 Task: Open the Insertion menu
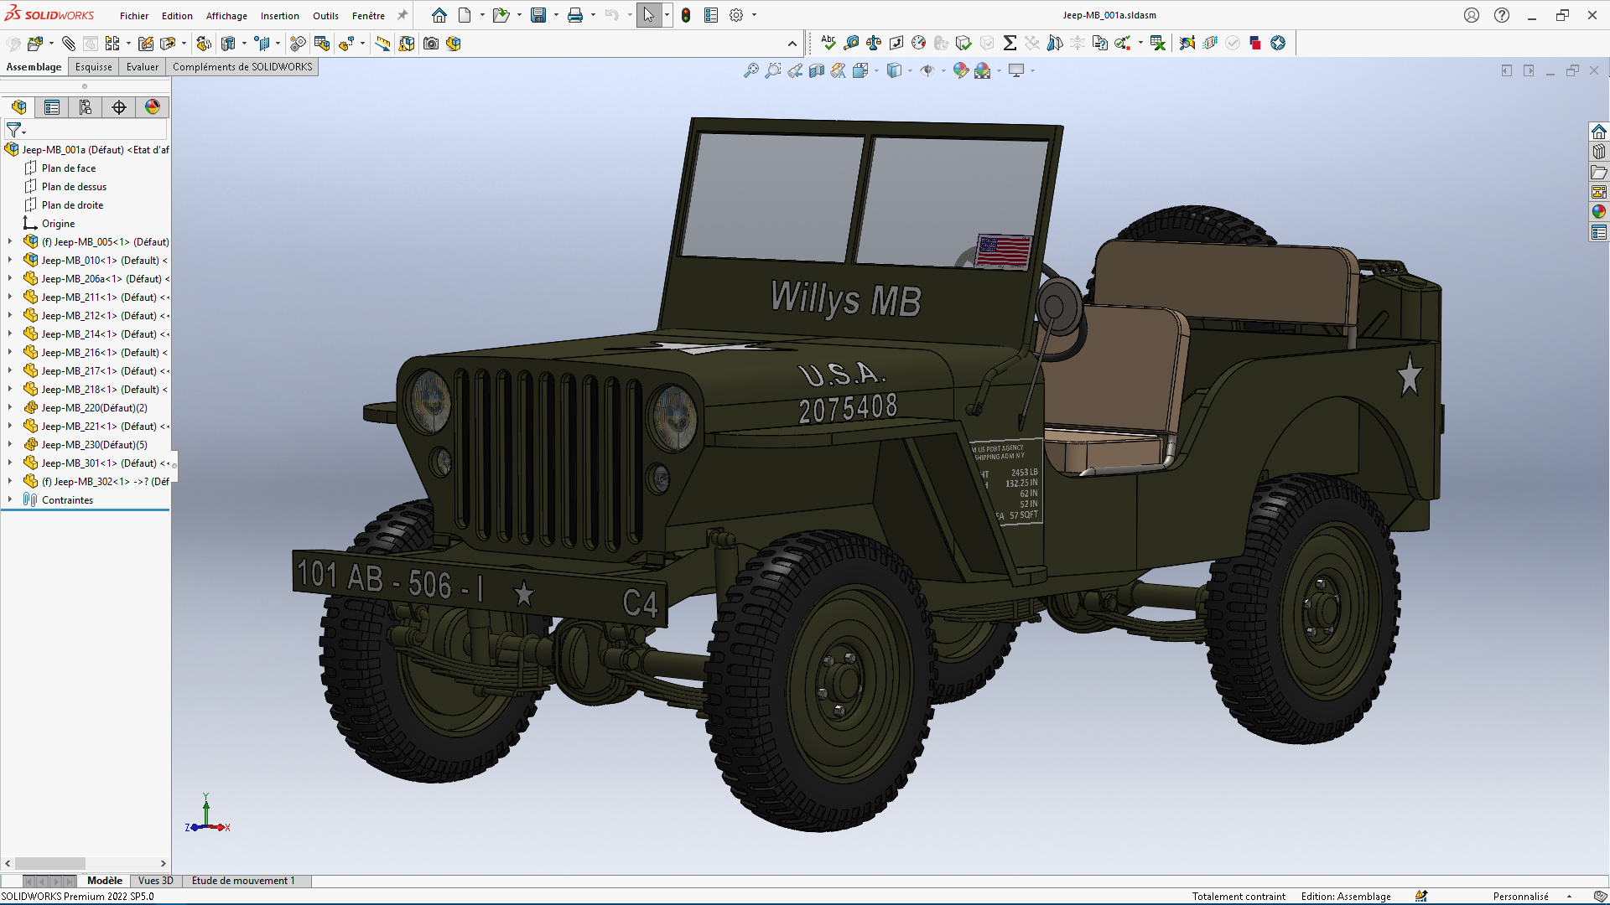[280, 16]
